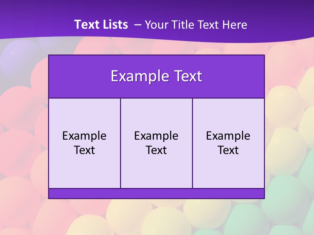Click the candy background left of the table

pyautogui.click(x=23, y=131)
